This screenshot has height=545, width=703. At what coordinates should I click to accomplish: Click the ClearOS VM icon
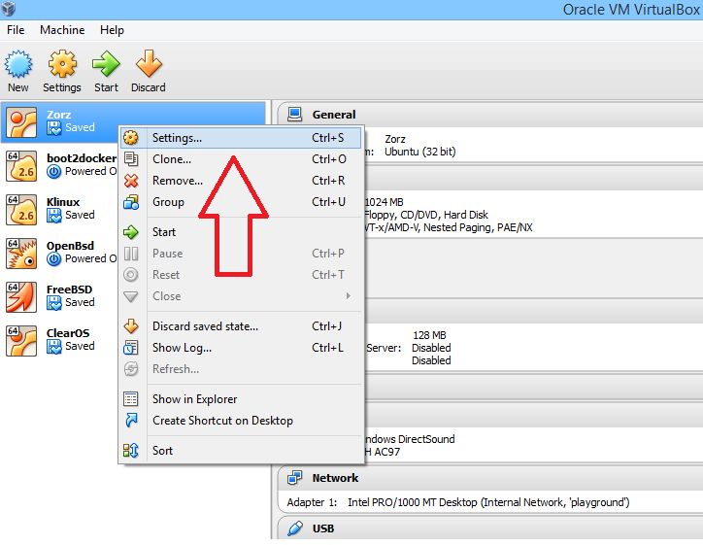pos(21,341)
